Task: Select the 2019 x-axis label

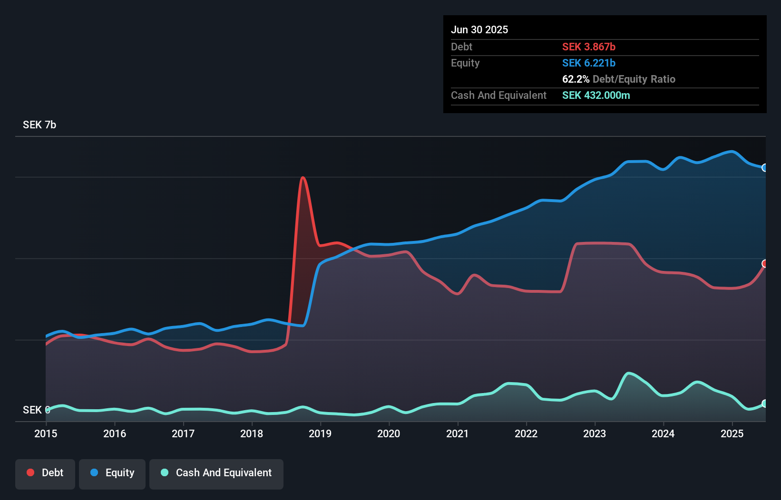Action: pyautogui.click(x=320, y=433)
